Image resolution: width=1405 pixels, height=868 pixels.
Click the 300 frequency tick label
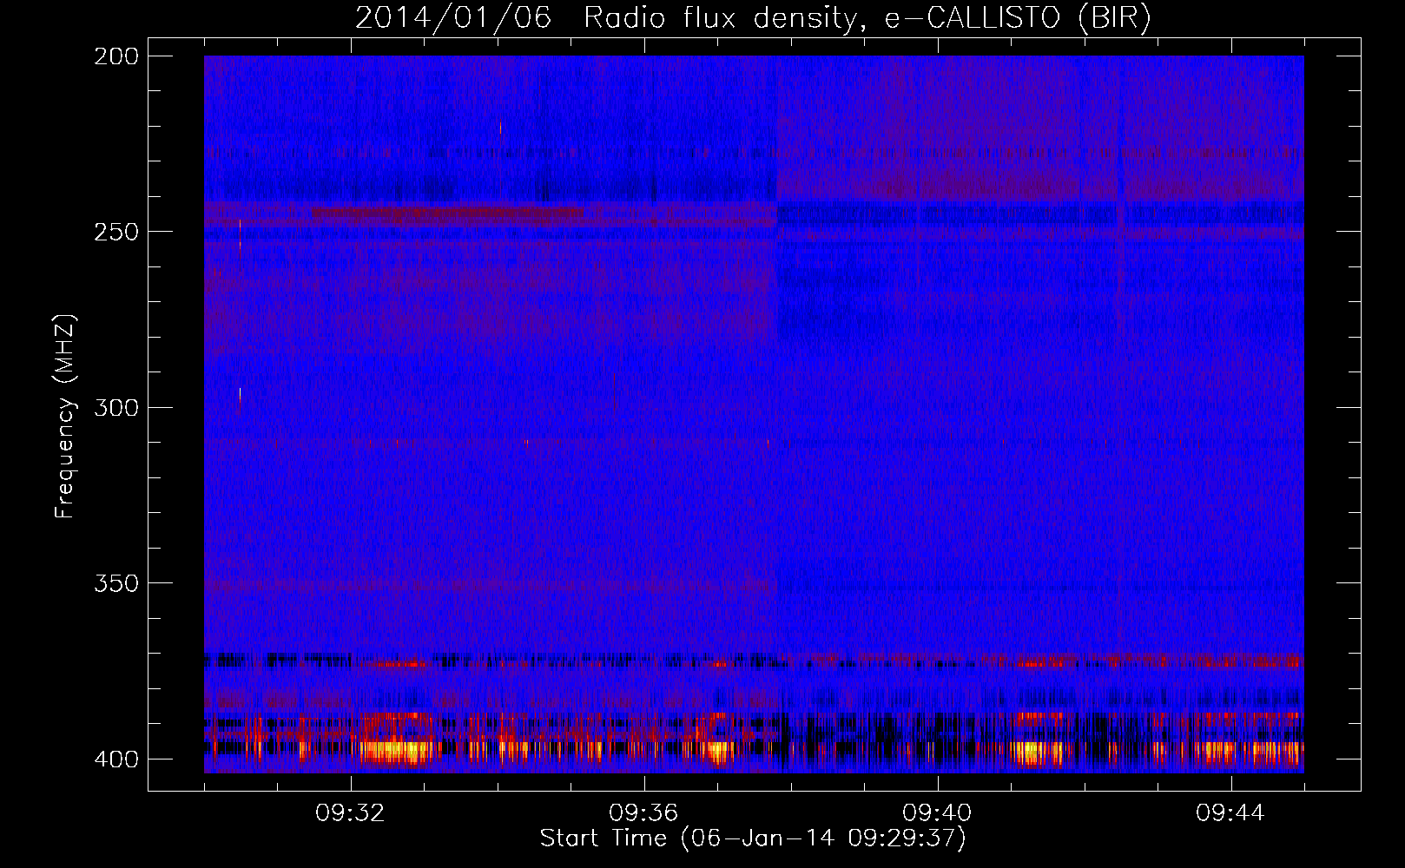click(115, 408)
